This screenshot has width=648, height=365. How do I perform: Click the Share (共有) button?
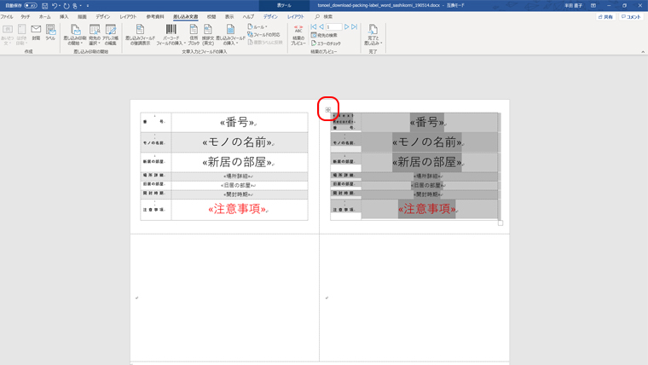605,16
